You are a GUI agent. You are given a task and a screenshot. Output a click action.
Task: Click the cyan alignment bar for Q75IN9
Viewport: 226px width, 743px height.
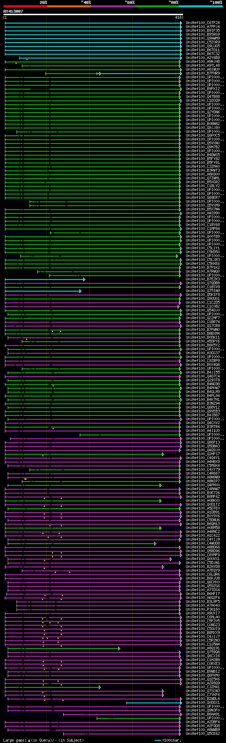pos(43,291)
